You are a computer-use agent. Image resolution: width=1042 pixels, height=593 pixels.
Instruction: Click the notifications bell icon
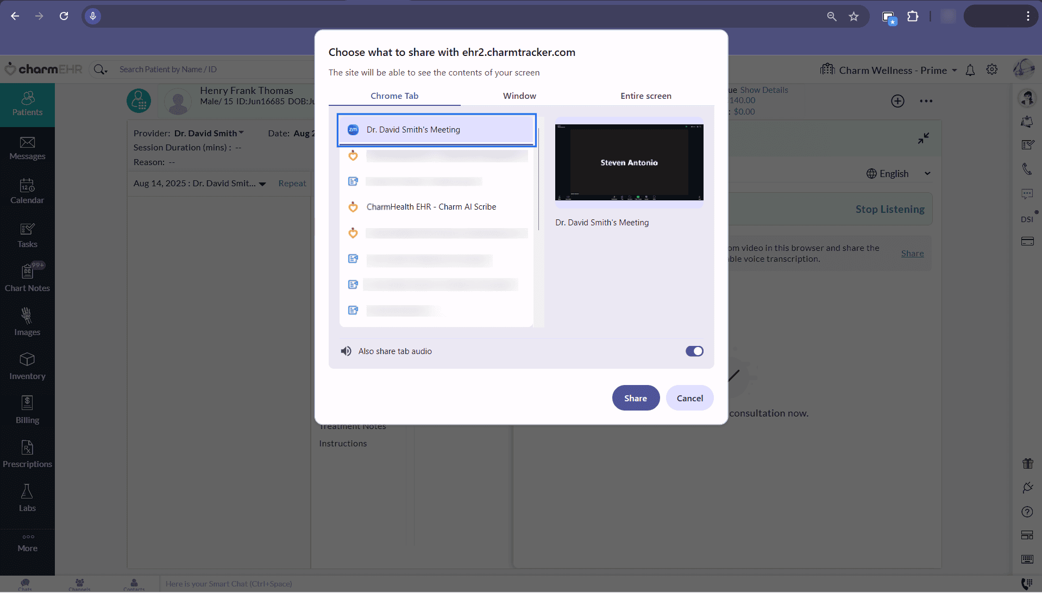970,70
